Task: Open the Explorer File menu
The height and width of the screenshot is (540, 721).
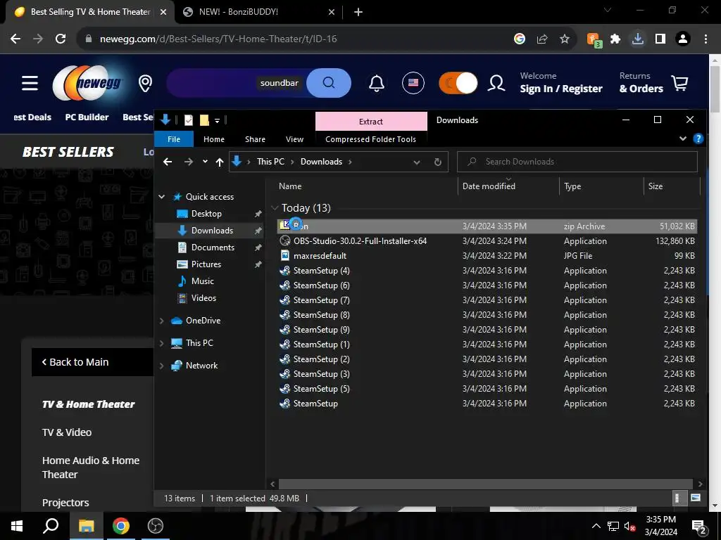Action: 174,139
